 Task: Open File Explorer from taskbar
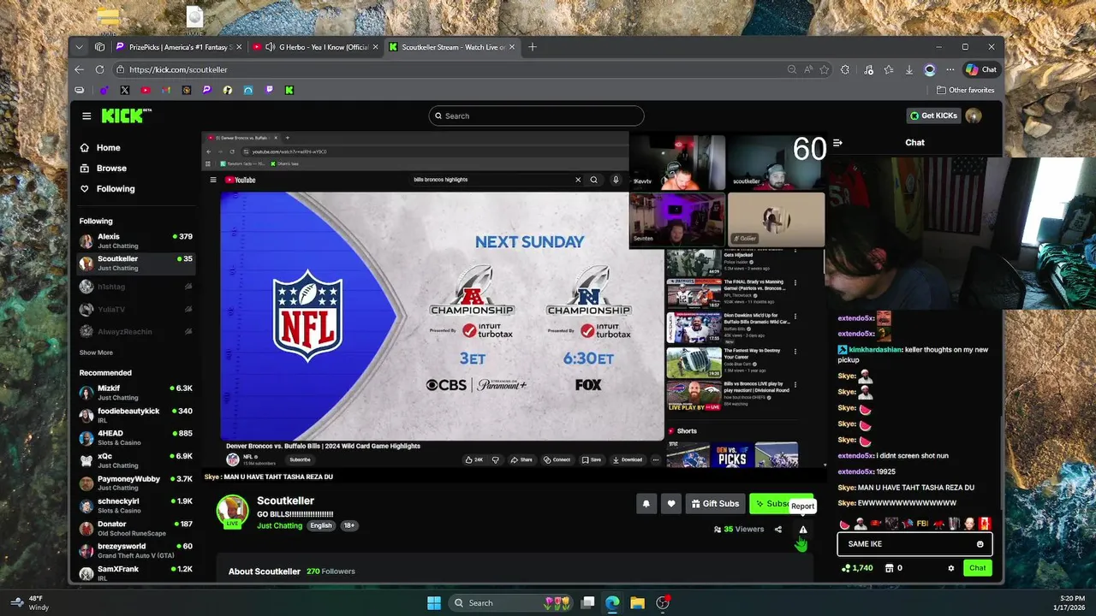637,602
